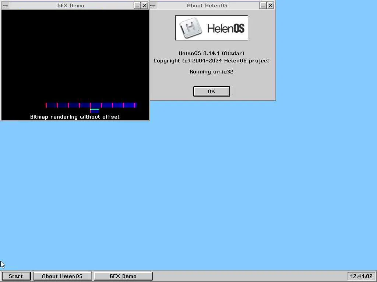The width and height of the screenshot is (377, 282).
Task: Open GFX Demo window system menu icon
Action: pyautogui.click(x=6, y=6)
